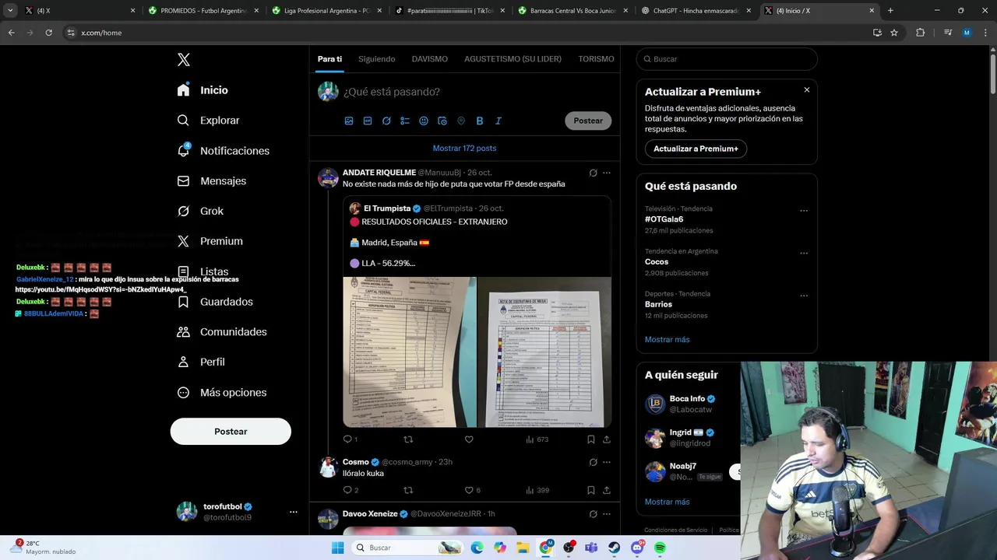Reload the page in Chrome
This screenshot has width=997, height=560.
48,33
